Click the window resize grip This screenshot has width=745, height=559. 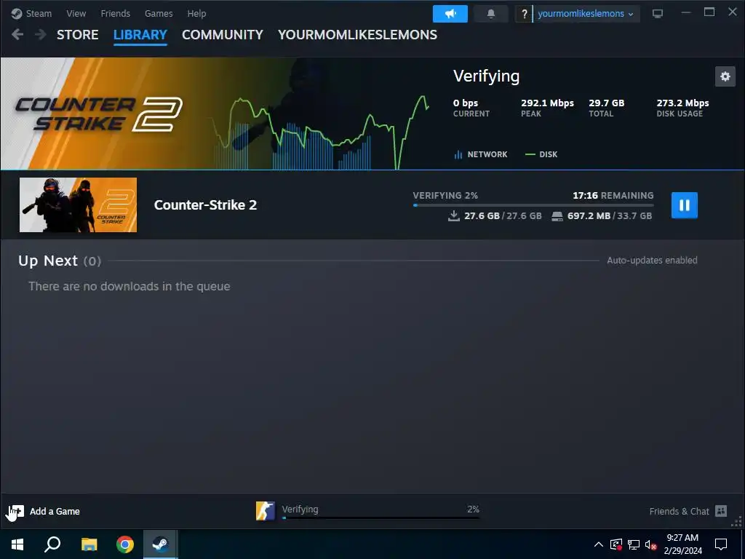pos(737,522)
